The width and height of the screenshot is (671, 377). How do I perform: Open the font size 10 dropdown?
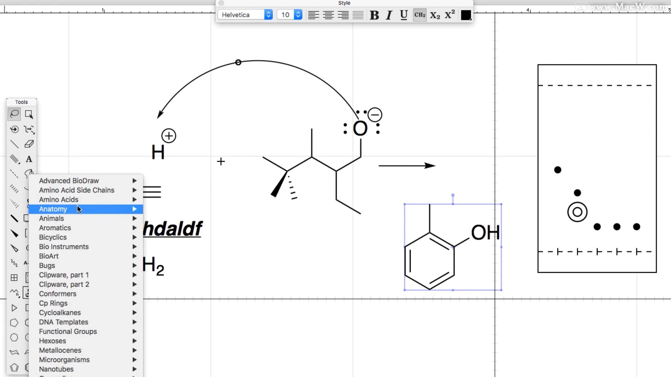coord(289,15)
